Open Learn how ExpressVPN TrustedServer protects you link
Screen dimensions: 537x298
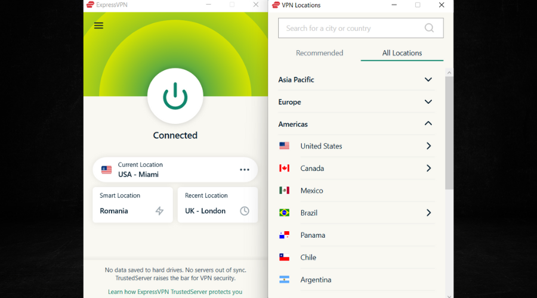pos(175,292)
